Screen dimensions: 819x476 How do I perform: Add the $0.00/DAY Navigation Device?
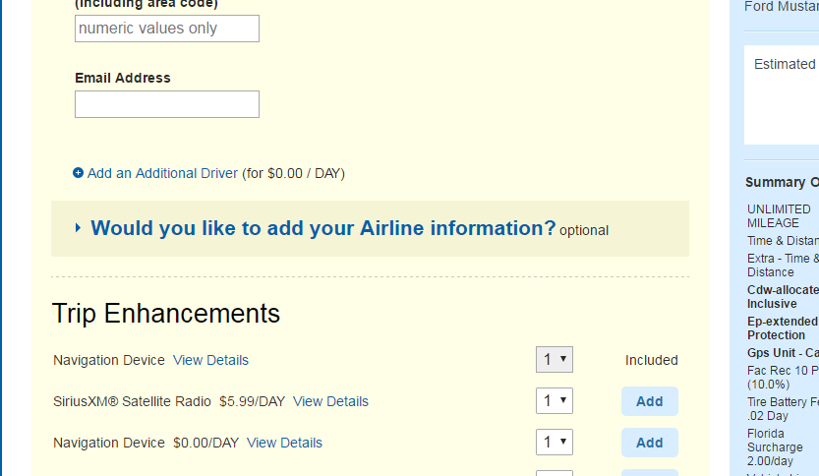click(649, 443)
